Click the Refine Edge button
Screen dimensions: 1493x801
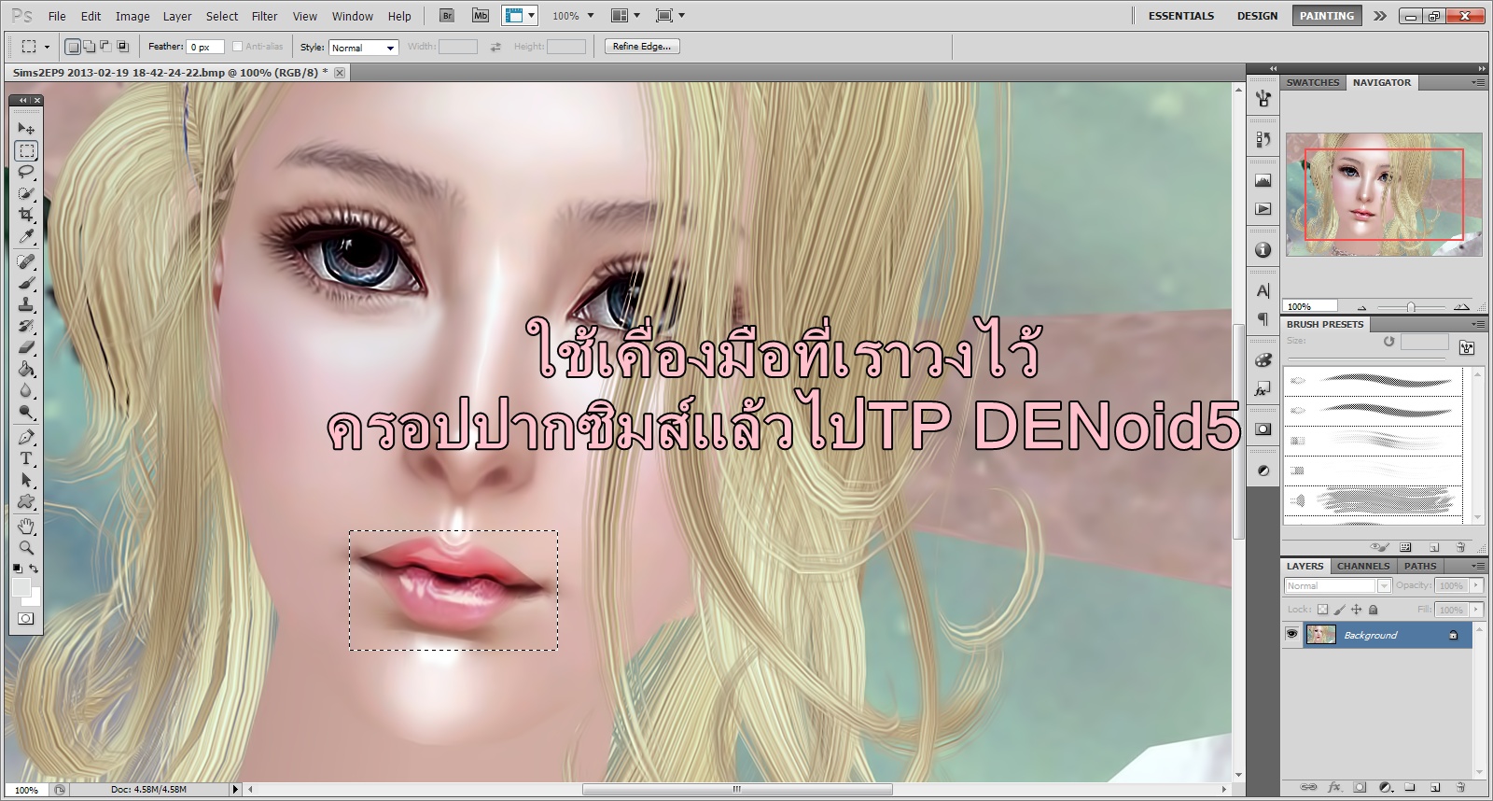coord(642,47)
